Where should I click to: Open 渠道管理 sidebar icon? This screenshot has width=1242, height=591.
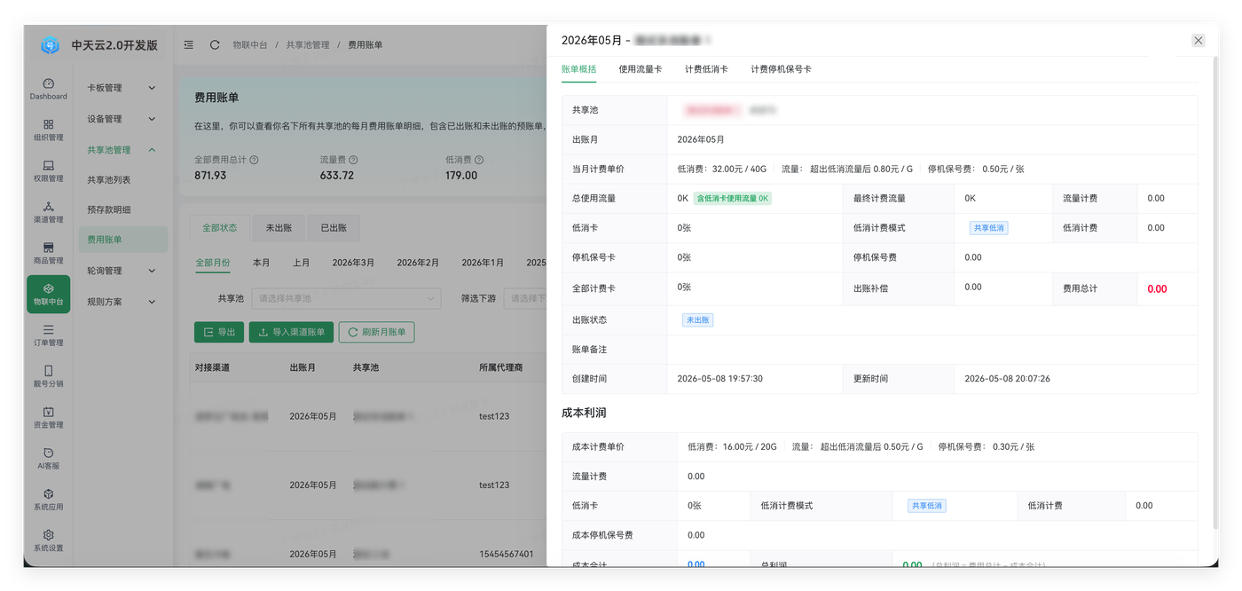pyautogui.click(x=48, y=212)
